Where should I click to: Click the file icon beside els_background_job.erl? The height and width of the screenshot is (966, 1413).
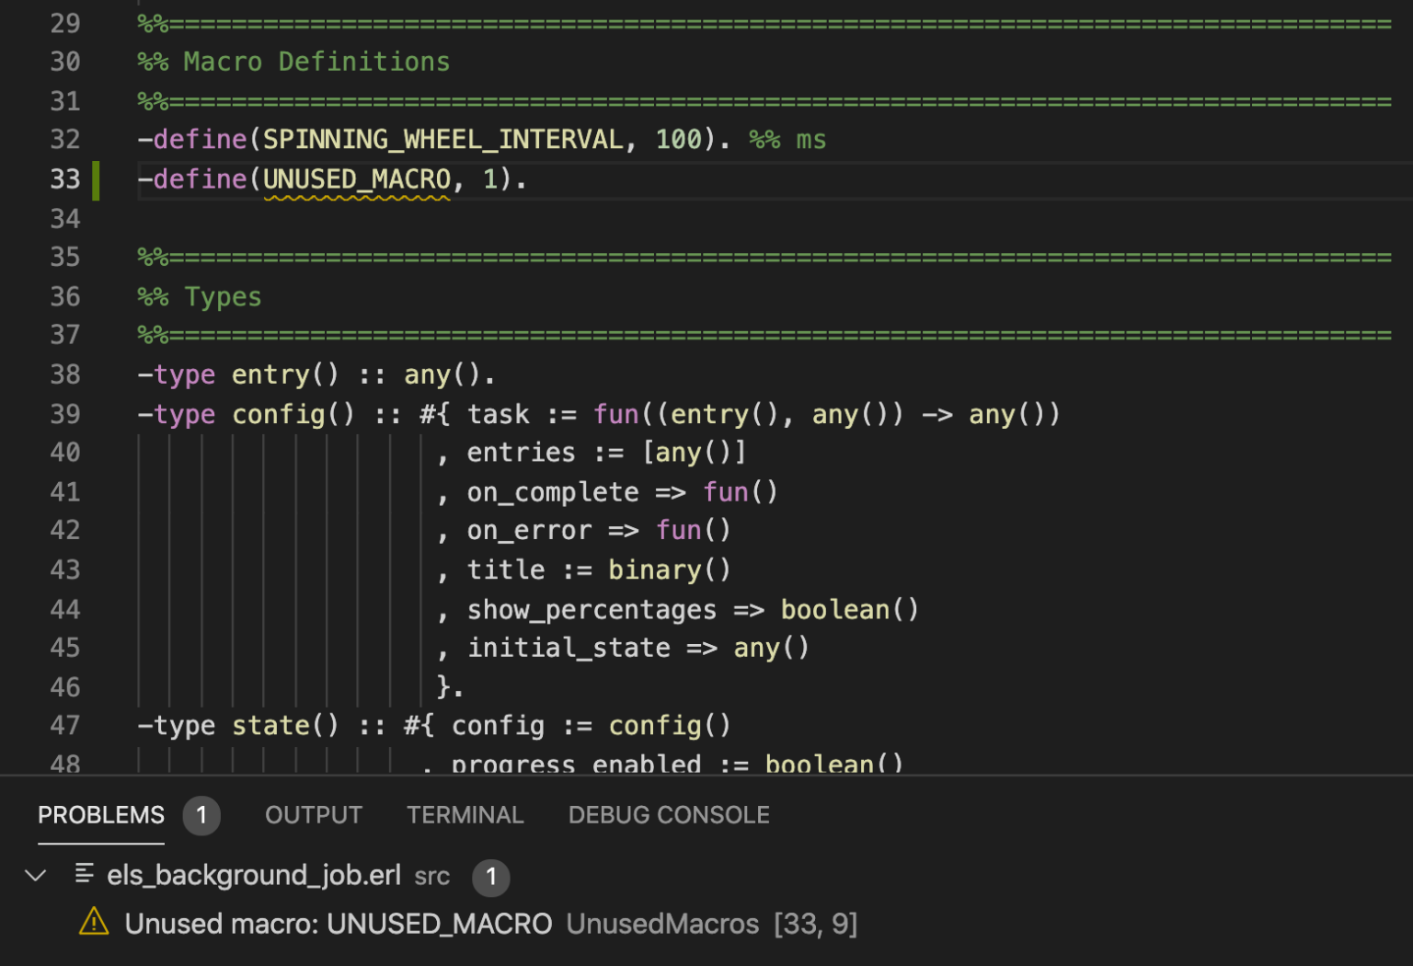click(x=84, y=875)
